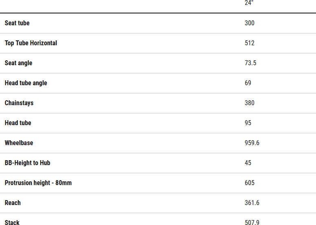Select the Seat tube row label
The height and width of the screenshot is (225, 316).
click(x=17, y=23)
